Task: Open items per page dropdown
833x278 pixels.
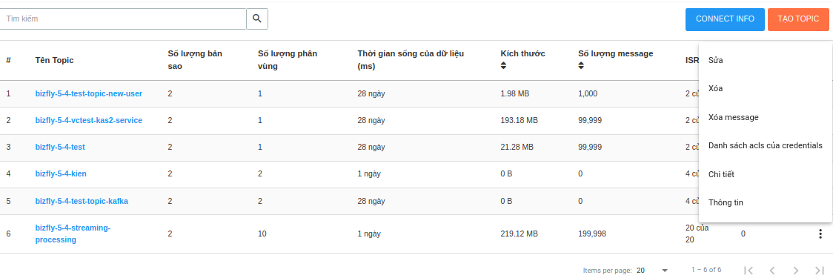Action: click(x=652, y=270)
